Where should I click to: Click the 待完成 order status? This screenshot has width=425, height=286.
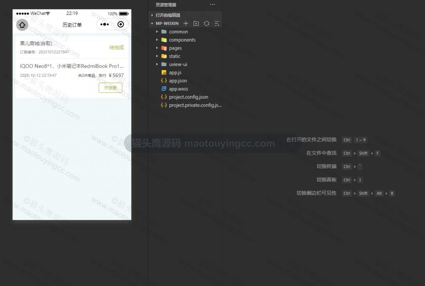(117, 47)
